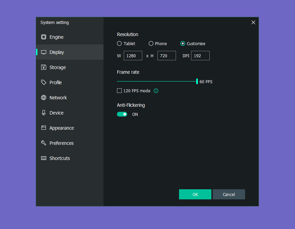Close the System setting dialog
The height and width of the screenshot is (229, 295).
253,23
